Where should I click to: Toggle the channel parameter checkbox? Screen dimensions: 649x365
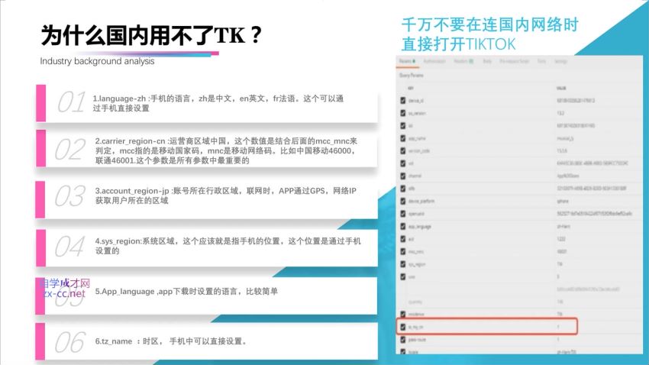[x=402, y=176]
